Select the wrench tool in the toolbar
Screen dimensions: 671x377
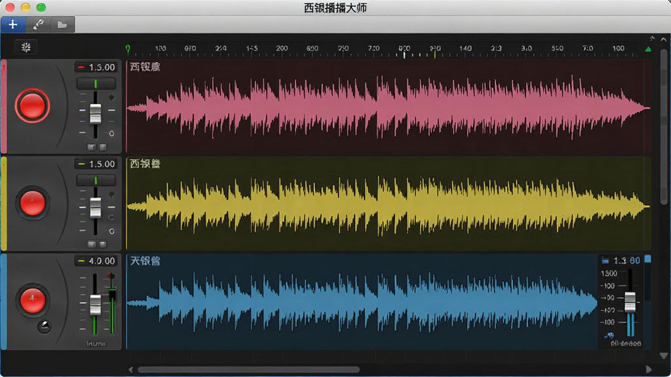pos(38,24)
